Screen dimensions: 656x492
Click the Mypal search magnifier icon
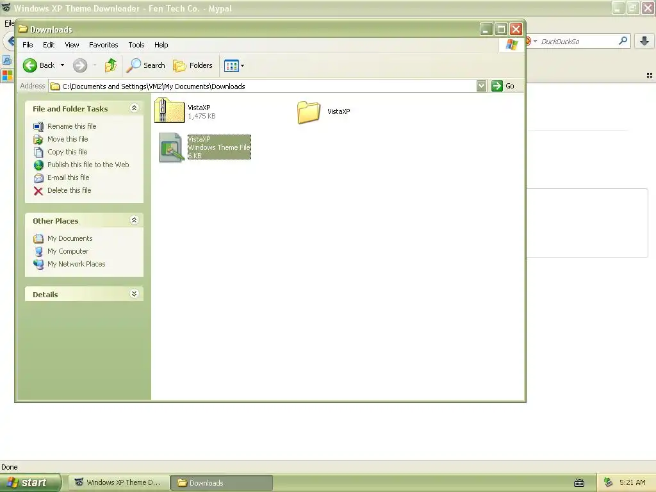(x=623, y=41)
